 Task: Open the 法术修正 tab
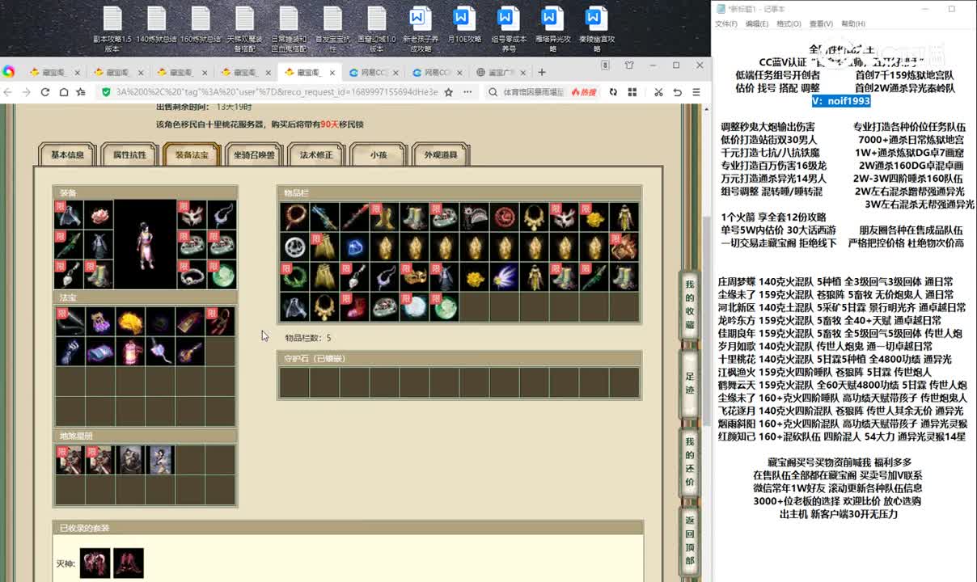(316, 154)
